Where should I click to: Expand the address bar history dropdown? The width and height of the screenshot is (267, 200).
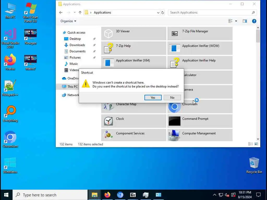[x=158, y=12]
